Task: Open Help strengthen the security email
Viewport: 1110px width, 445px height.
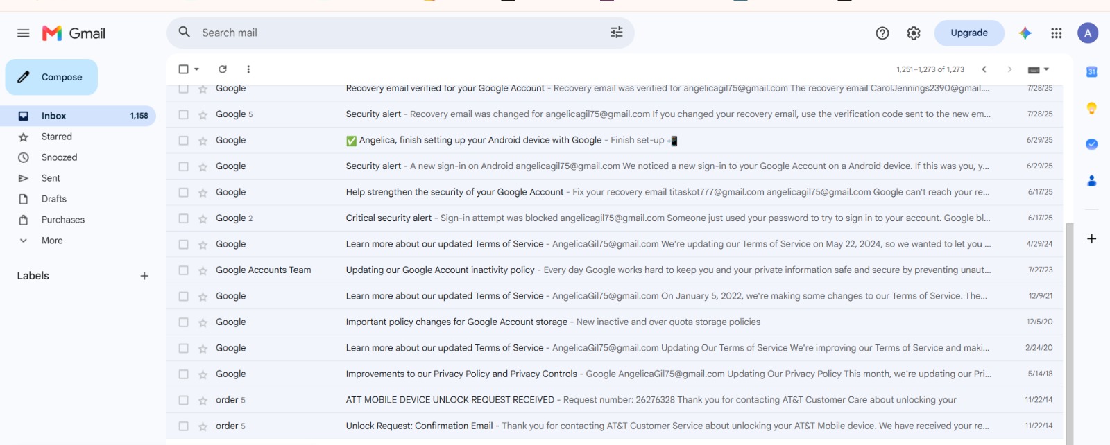Action: point(615,192)
